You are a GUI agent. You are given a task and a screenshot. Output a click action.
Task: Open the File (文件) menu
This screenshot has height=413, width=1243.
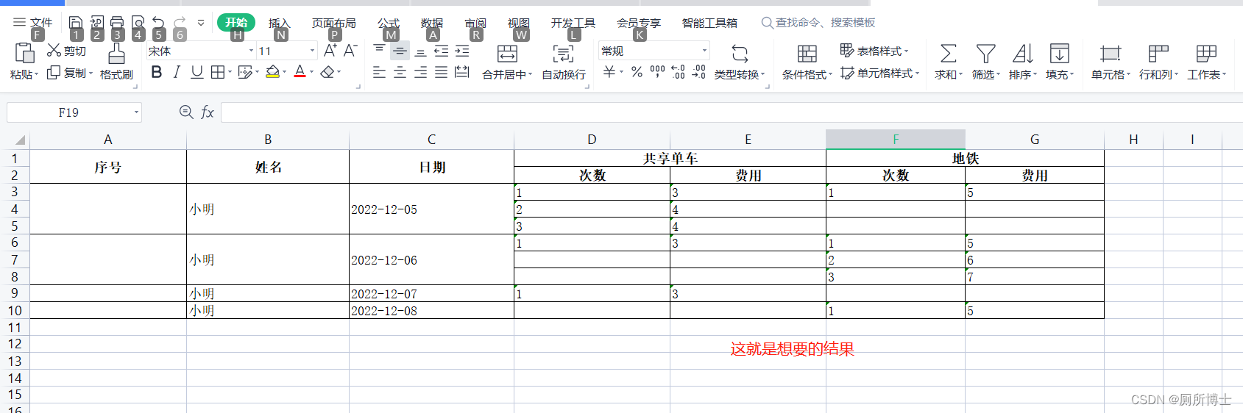pos(33,23)
